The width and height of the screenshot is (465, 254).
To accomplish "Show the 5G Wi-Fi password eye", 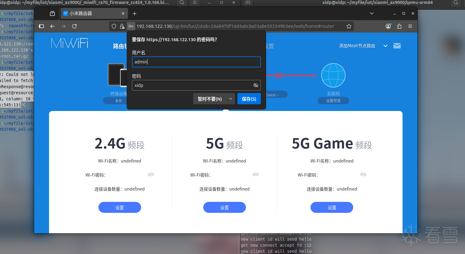I will tap(256, 174).
